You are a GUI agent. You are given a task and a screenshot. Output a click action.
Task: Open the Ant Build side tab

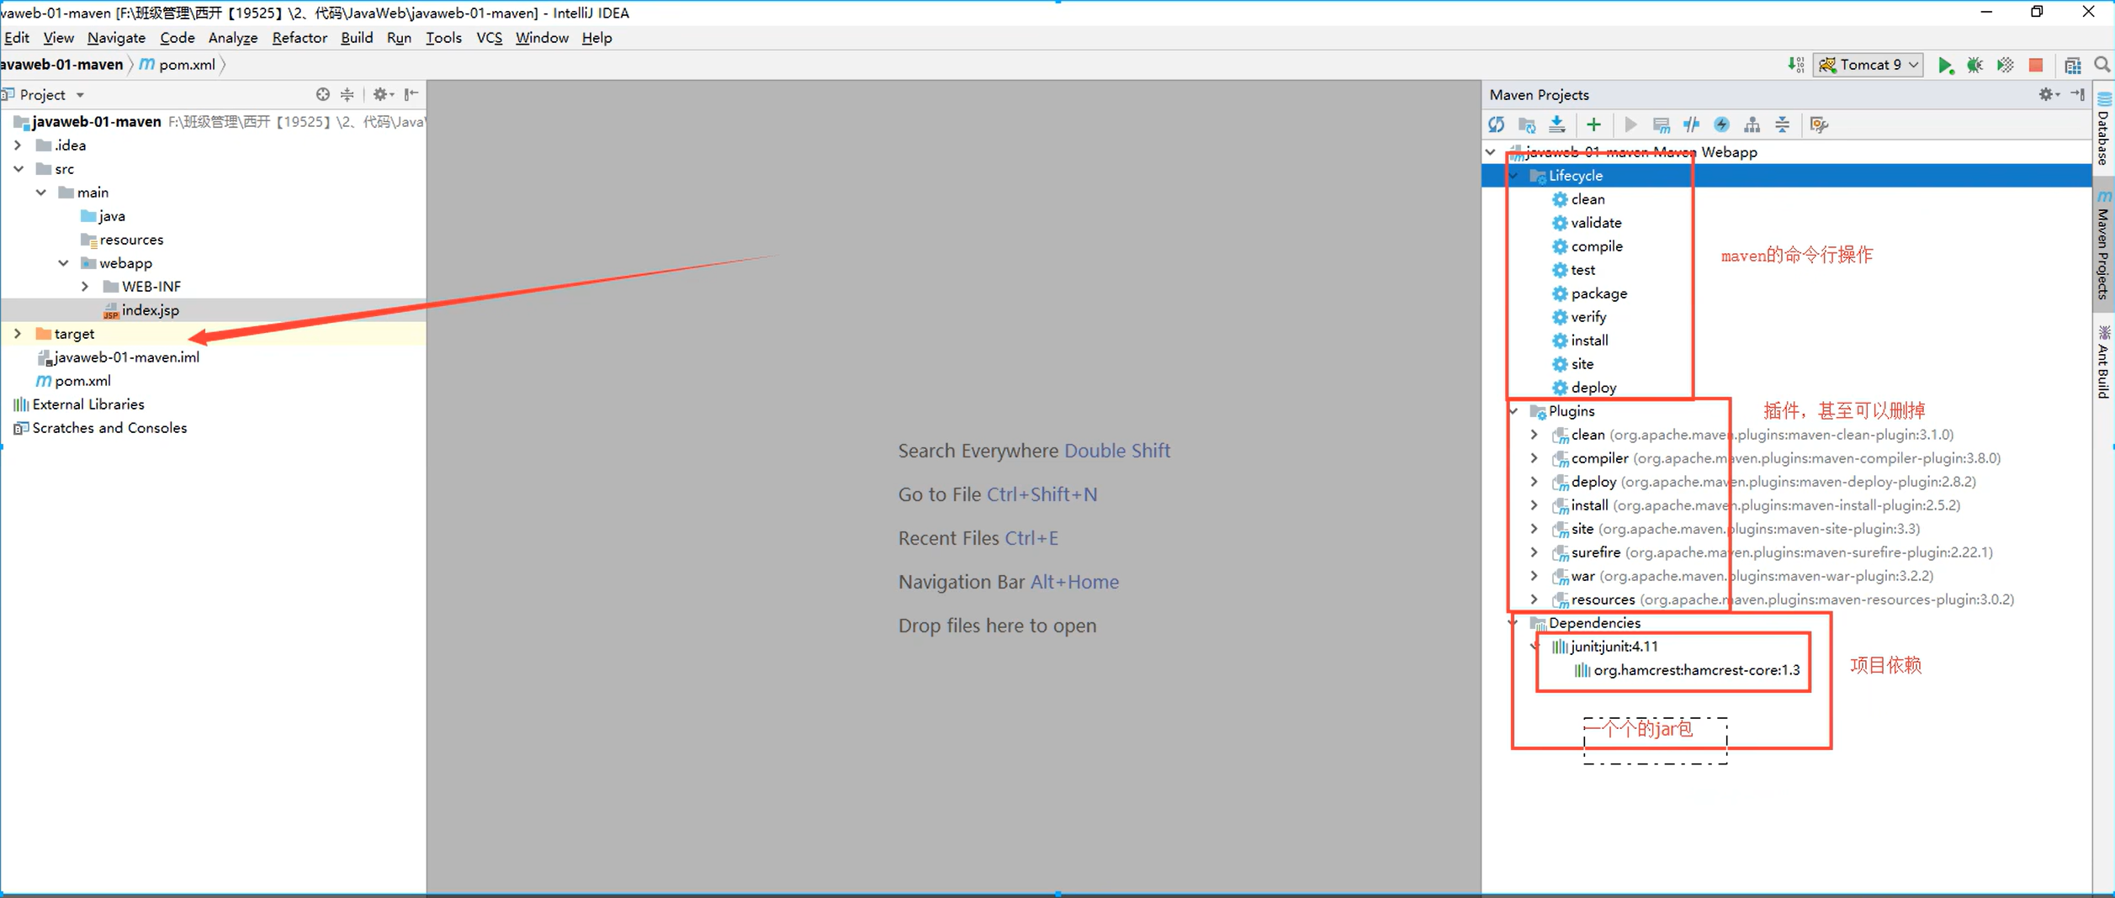(x=2104, y=362)
